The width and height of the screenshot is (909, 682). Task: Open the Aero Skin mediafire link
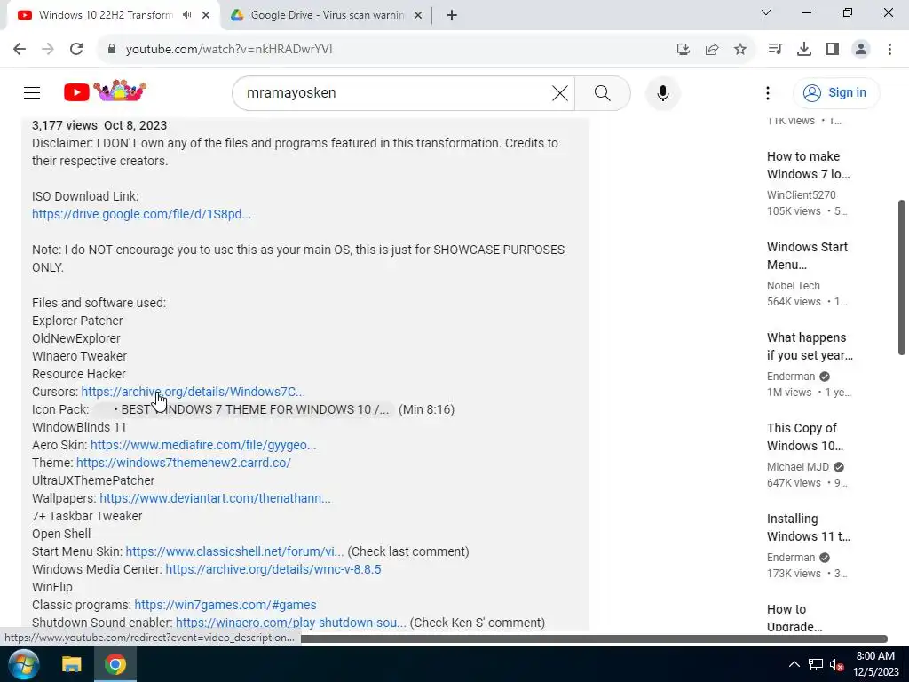point(203,445)
